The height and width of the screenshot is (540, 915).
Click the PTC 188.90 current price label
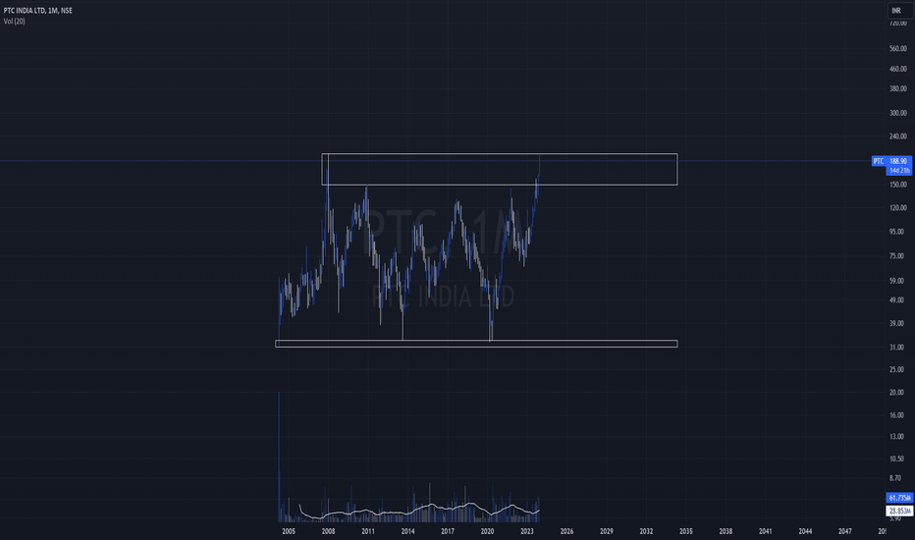891,161
